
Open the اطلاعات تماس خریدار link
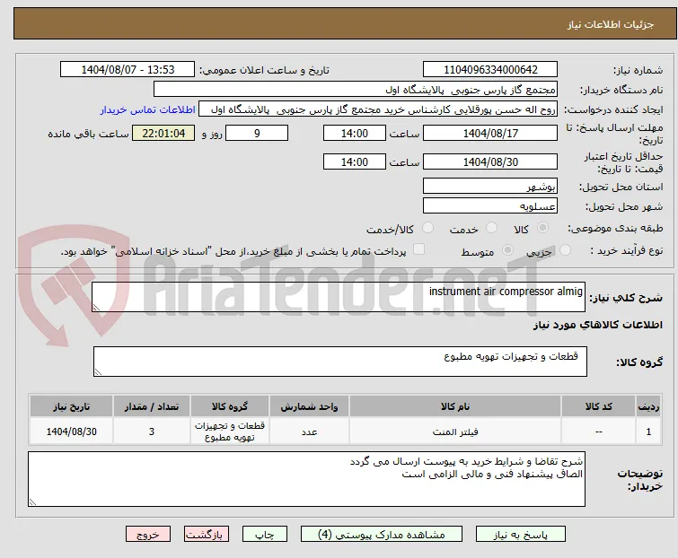[x=148, y=109]
